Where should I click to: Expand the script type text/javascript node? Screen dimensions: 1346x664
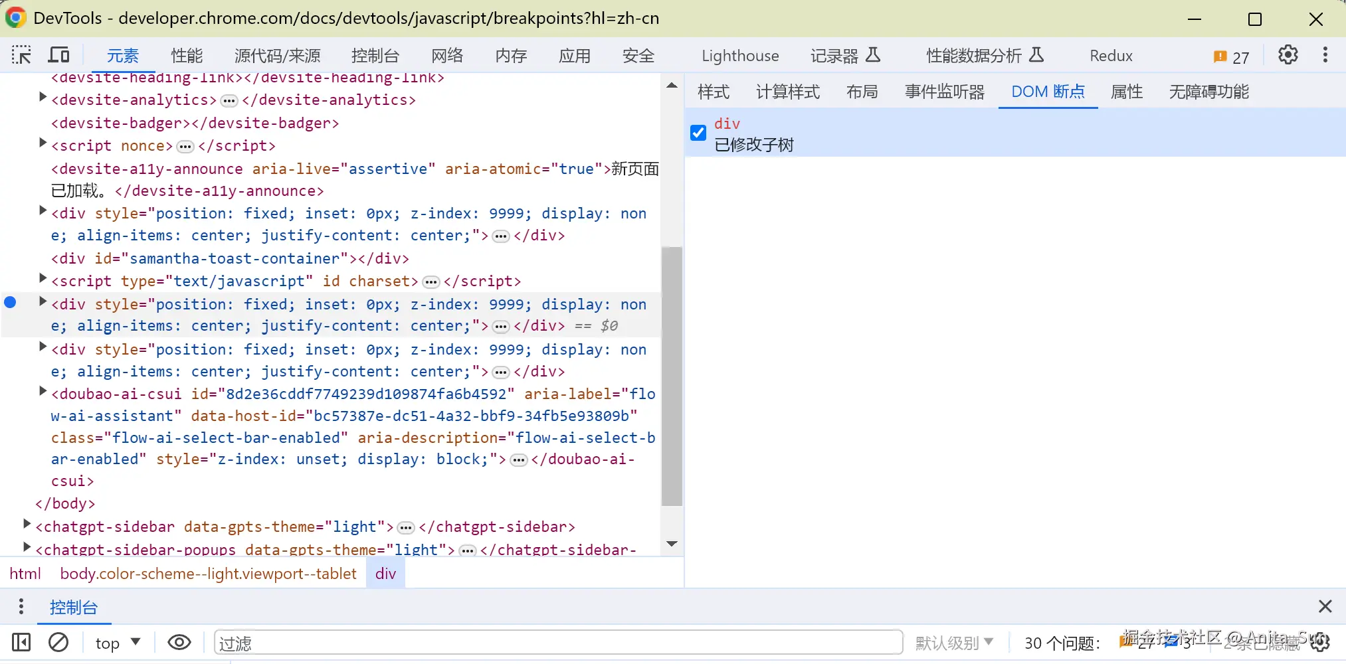(x=43, y=278)
